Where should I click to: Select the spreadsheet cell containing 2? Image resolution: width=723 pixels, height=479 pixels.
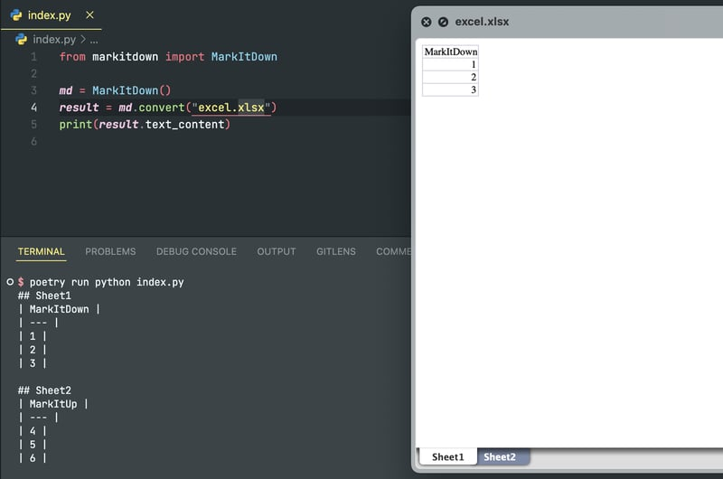[450, 77]
